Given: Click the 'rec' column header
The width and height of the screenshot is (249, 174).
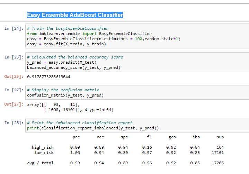Looking at the screenshot, I should [x=100, y=137].
